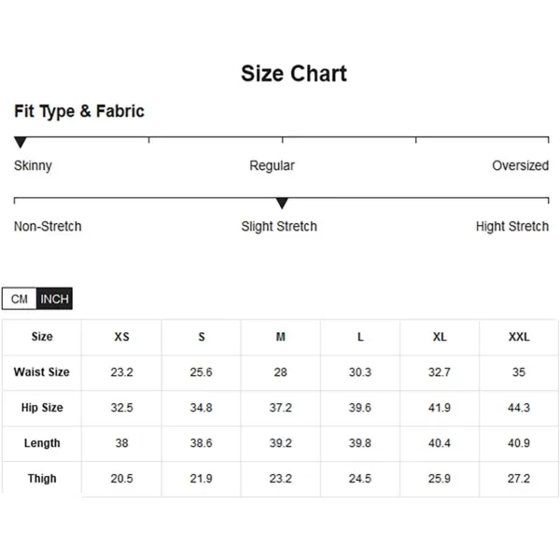Select the S size column header
560x560 pixels.
(202, 337)
